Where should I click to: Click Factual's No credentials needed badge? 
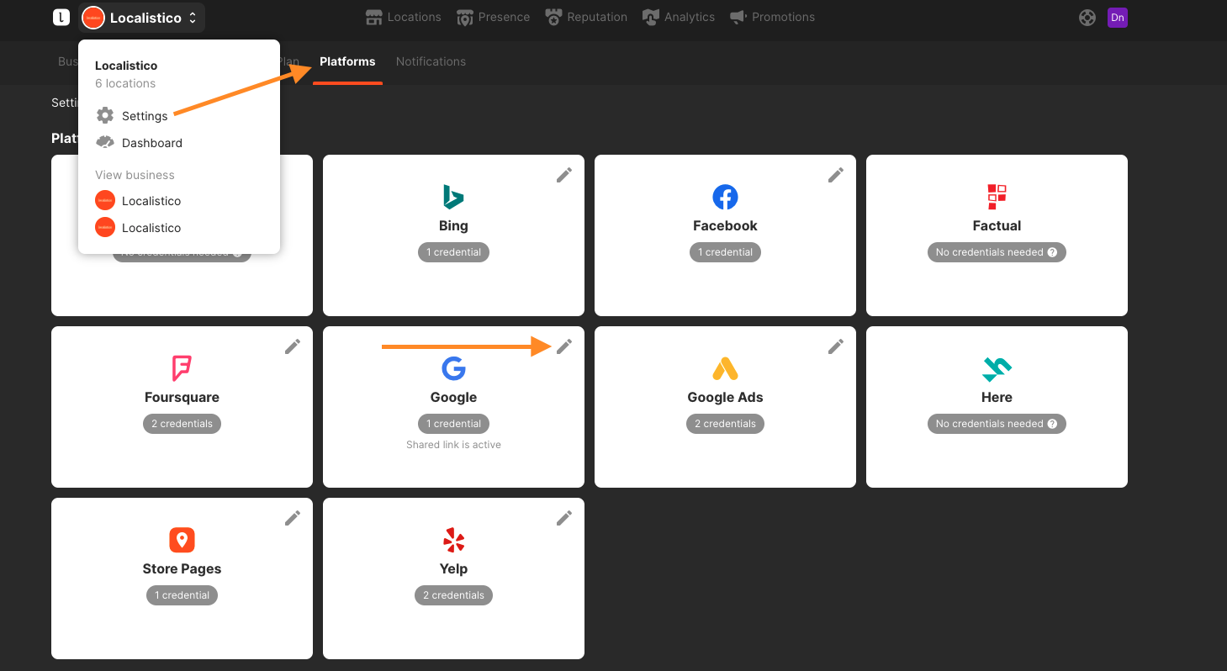(997, 252)
